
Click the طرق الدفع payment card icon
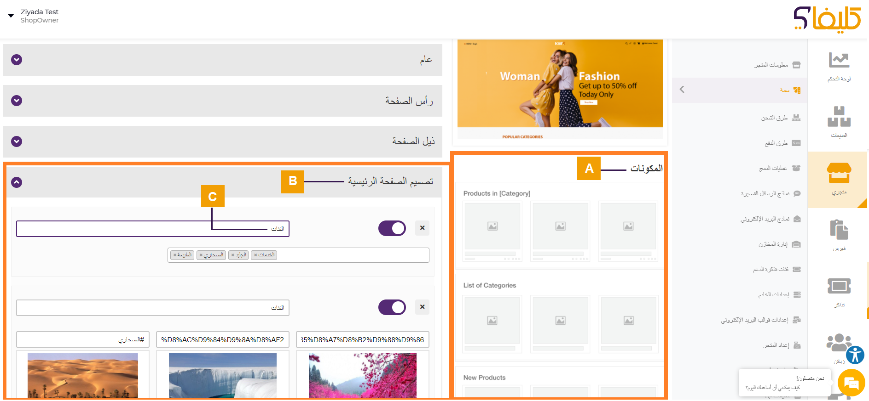pos(796,143)
